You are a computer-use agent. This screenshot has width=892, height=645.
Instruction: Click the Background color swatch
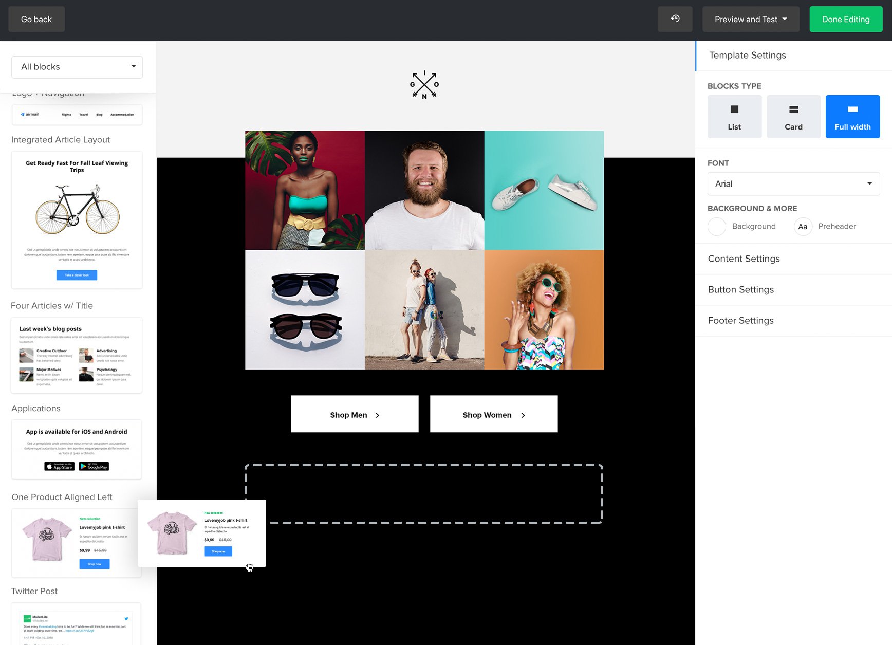tap(717, 227)
